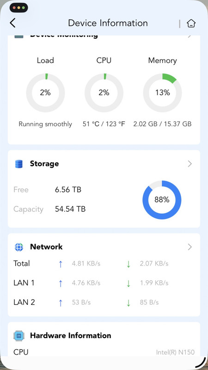208x370 pixels.
Task: Go back using the left arrow
Action: pyautogui.click(x=12, y=23)
